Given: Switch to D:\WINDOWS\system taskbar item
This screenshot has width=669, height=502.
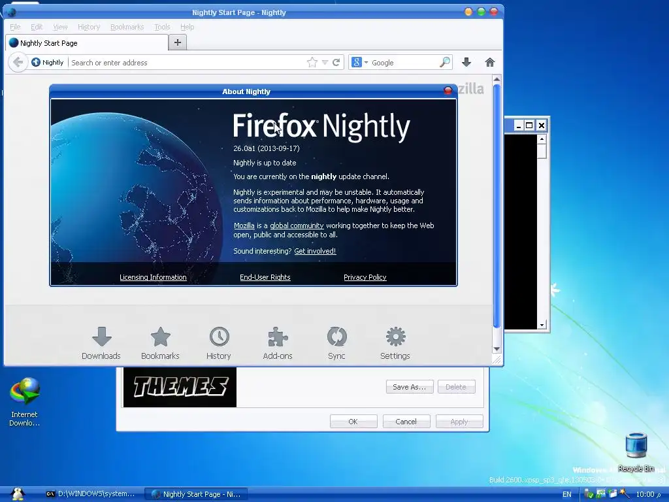Looking at the screenshot, I should click(x=90, y=494).
